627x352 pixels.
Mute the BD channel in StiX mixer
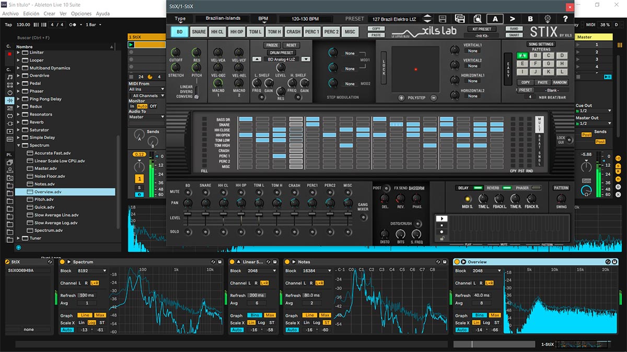(188, 192)
